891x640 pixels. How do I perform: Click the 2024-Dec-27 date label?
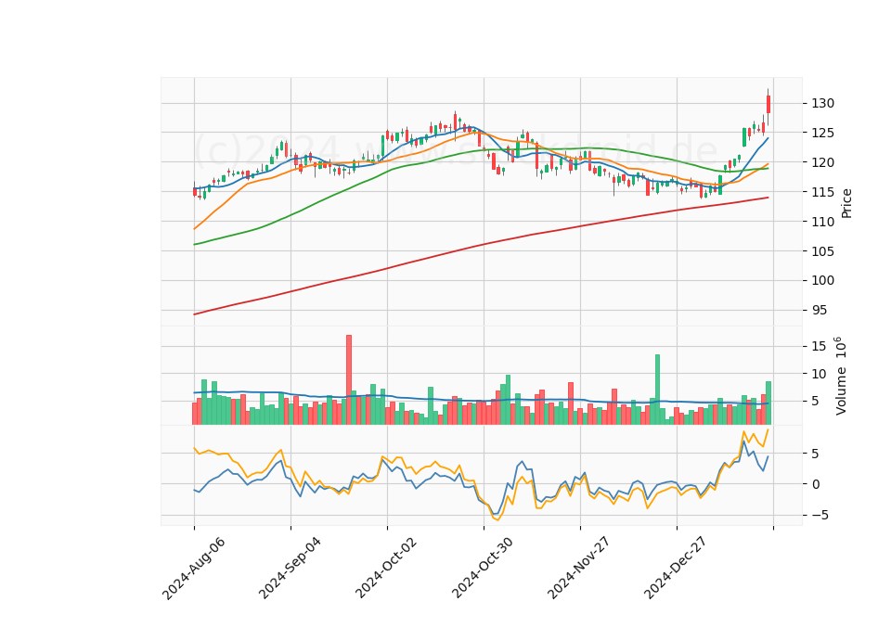tap(675, 569)
